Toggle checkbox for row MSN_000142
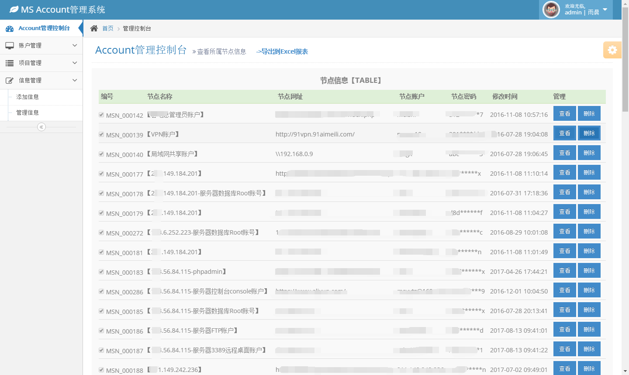 click(101, 115)
